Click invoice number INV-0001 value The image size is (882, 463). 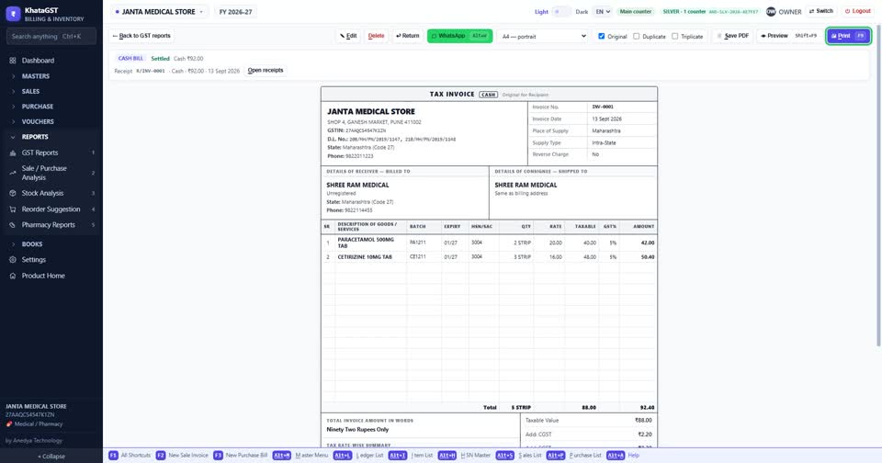(x=603, y=107)
